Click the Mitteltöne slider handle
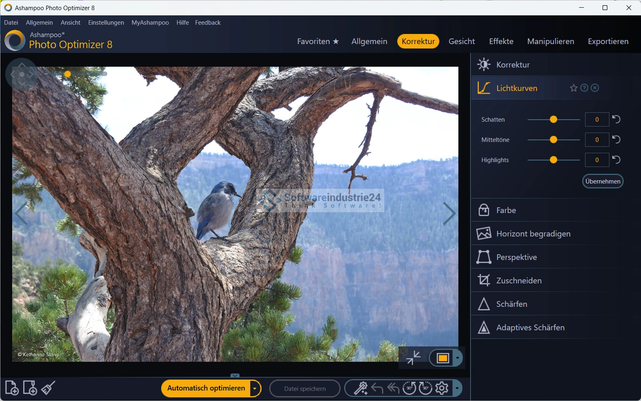Image resolution: width=641 pixels, height=401 pixels. pos(554,139)
